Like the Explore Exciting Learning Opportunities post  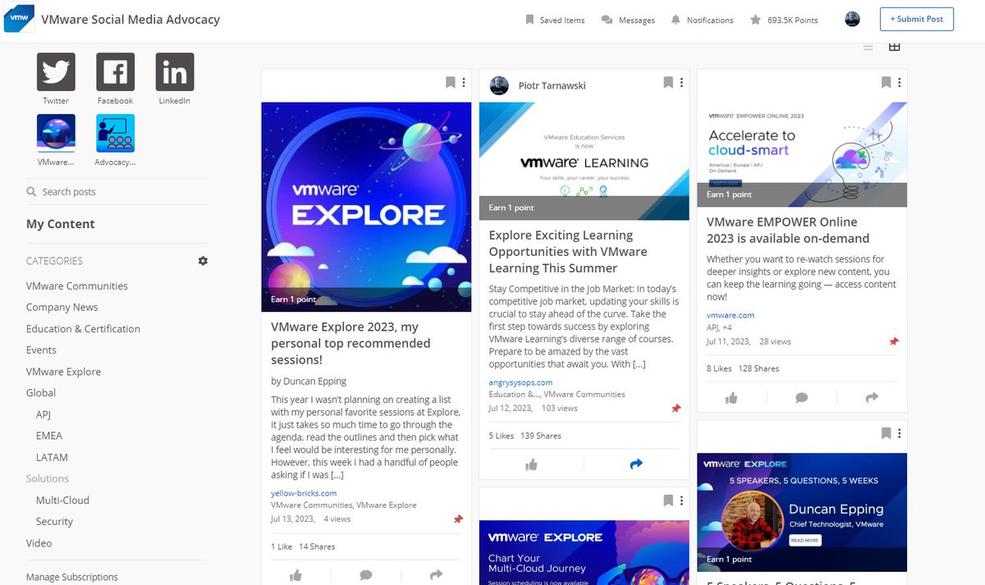531,464
